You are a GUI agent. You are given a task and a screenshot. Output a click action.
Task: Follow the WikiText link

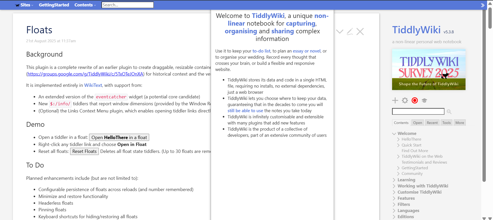pyautogui.click(x=93, y=85)
